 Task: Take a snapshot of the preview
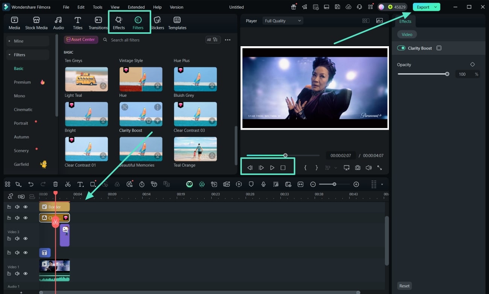(x=358, y=168)
